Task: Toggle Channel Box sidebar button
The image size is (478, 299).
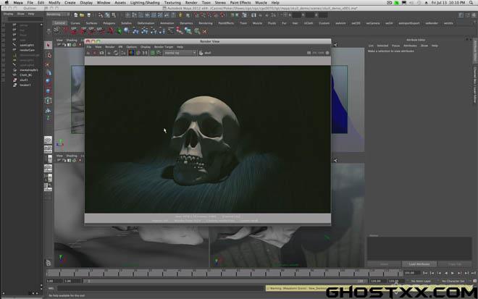Action: [474, 15]
